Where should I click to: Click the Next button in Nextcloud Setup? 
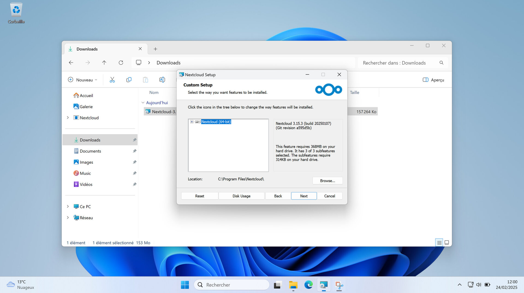click(303, 196)
